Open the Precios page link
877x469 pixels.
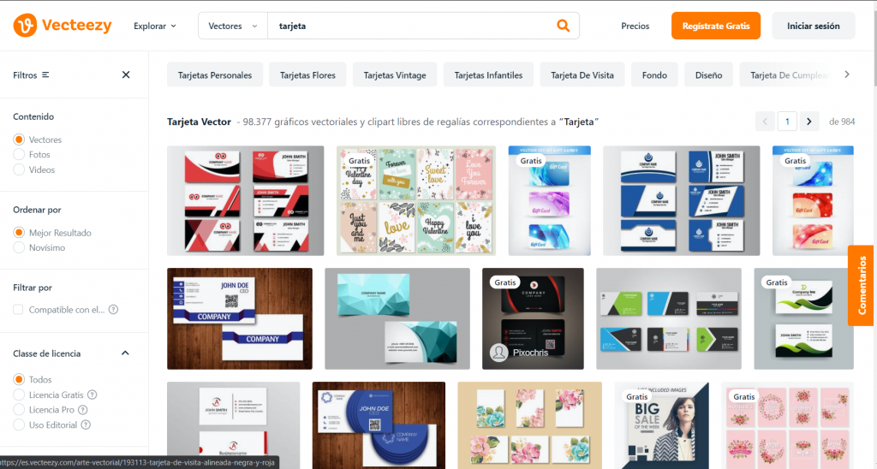coord(635,26)
